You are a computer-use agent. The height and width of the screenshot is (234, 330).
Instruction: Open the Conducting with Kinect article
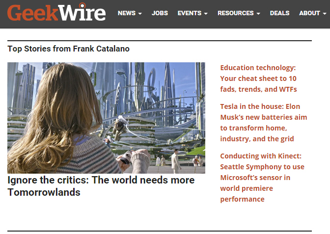tap(262, 178)
